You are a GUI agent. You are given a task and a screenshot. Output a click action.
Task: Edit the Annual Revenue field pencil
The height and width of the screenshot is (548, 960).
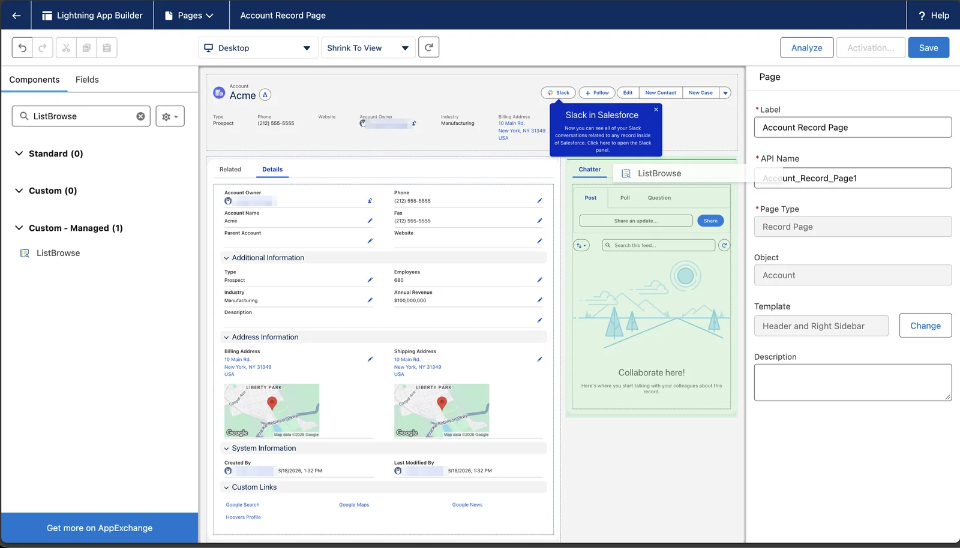(539, 300)
